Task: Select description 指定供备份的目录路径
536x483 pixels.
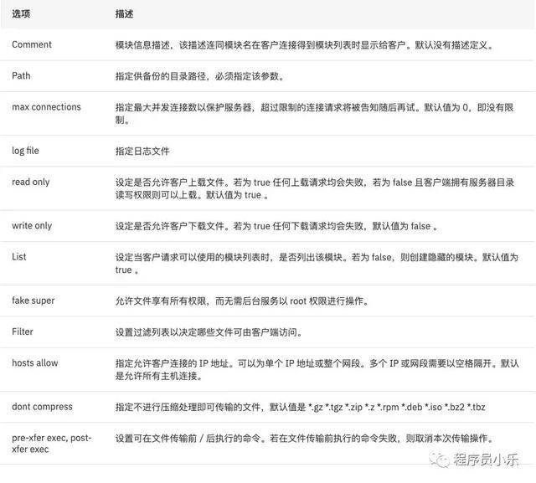Action: coord(200,76)
